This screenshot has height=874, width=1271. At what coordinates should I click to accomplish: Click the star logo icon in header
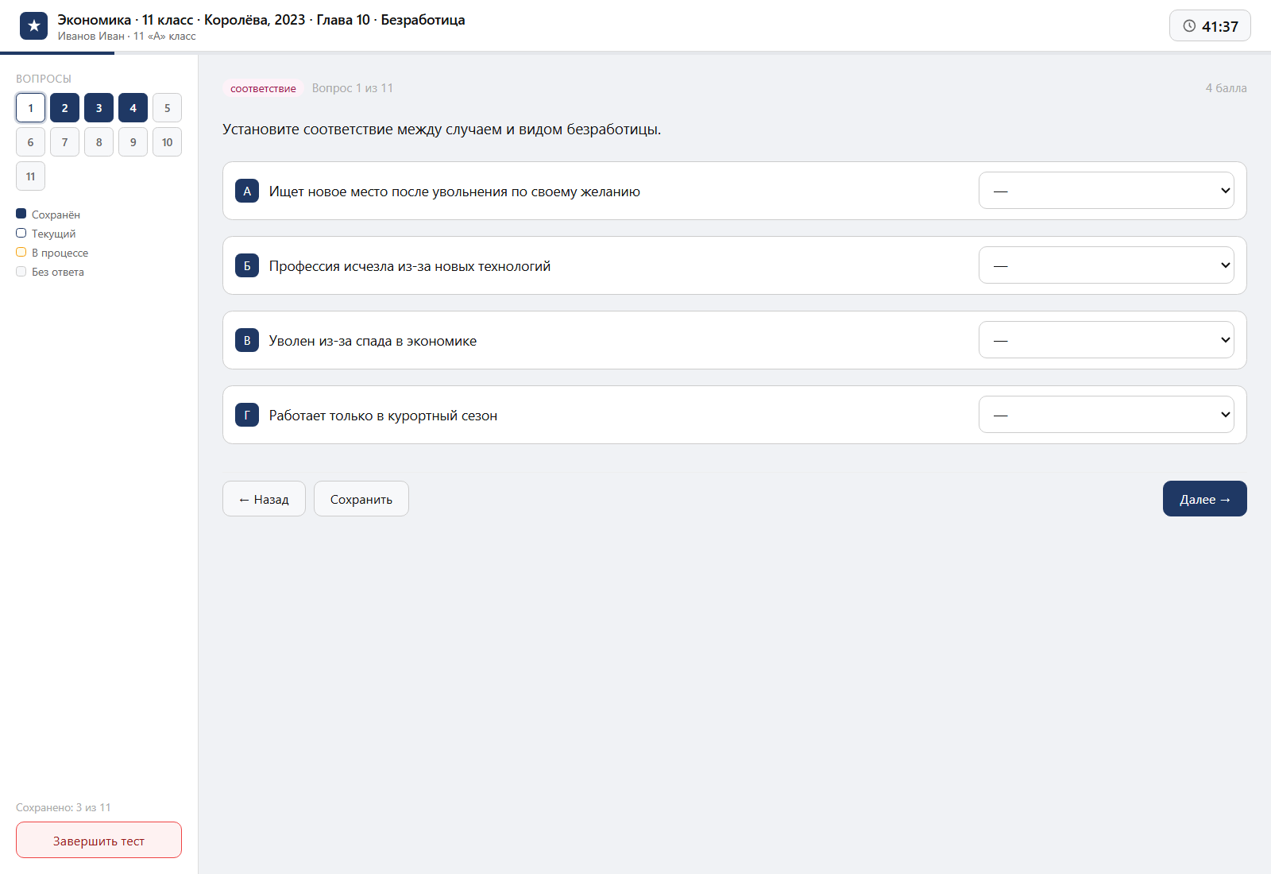(x=33, y=26)
